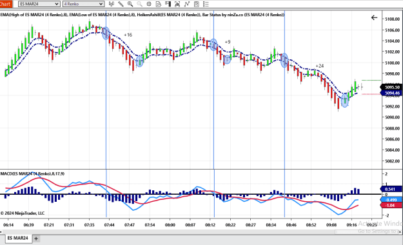Click the 09:16 time axis label
Image resolution: width=403 pixels, height=245 pixels.
(351, 224)
